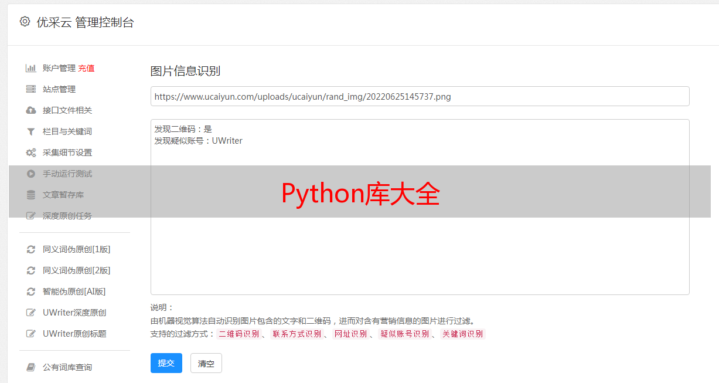
Task: Click the 清空 button
Action: (x=206, y=363)
